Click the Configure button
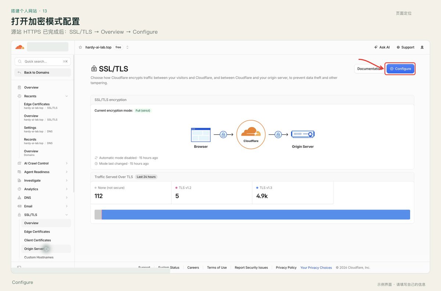This screenshot has width=441, height=291. point(400,69)
